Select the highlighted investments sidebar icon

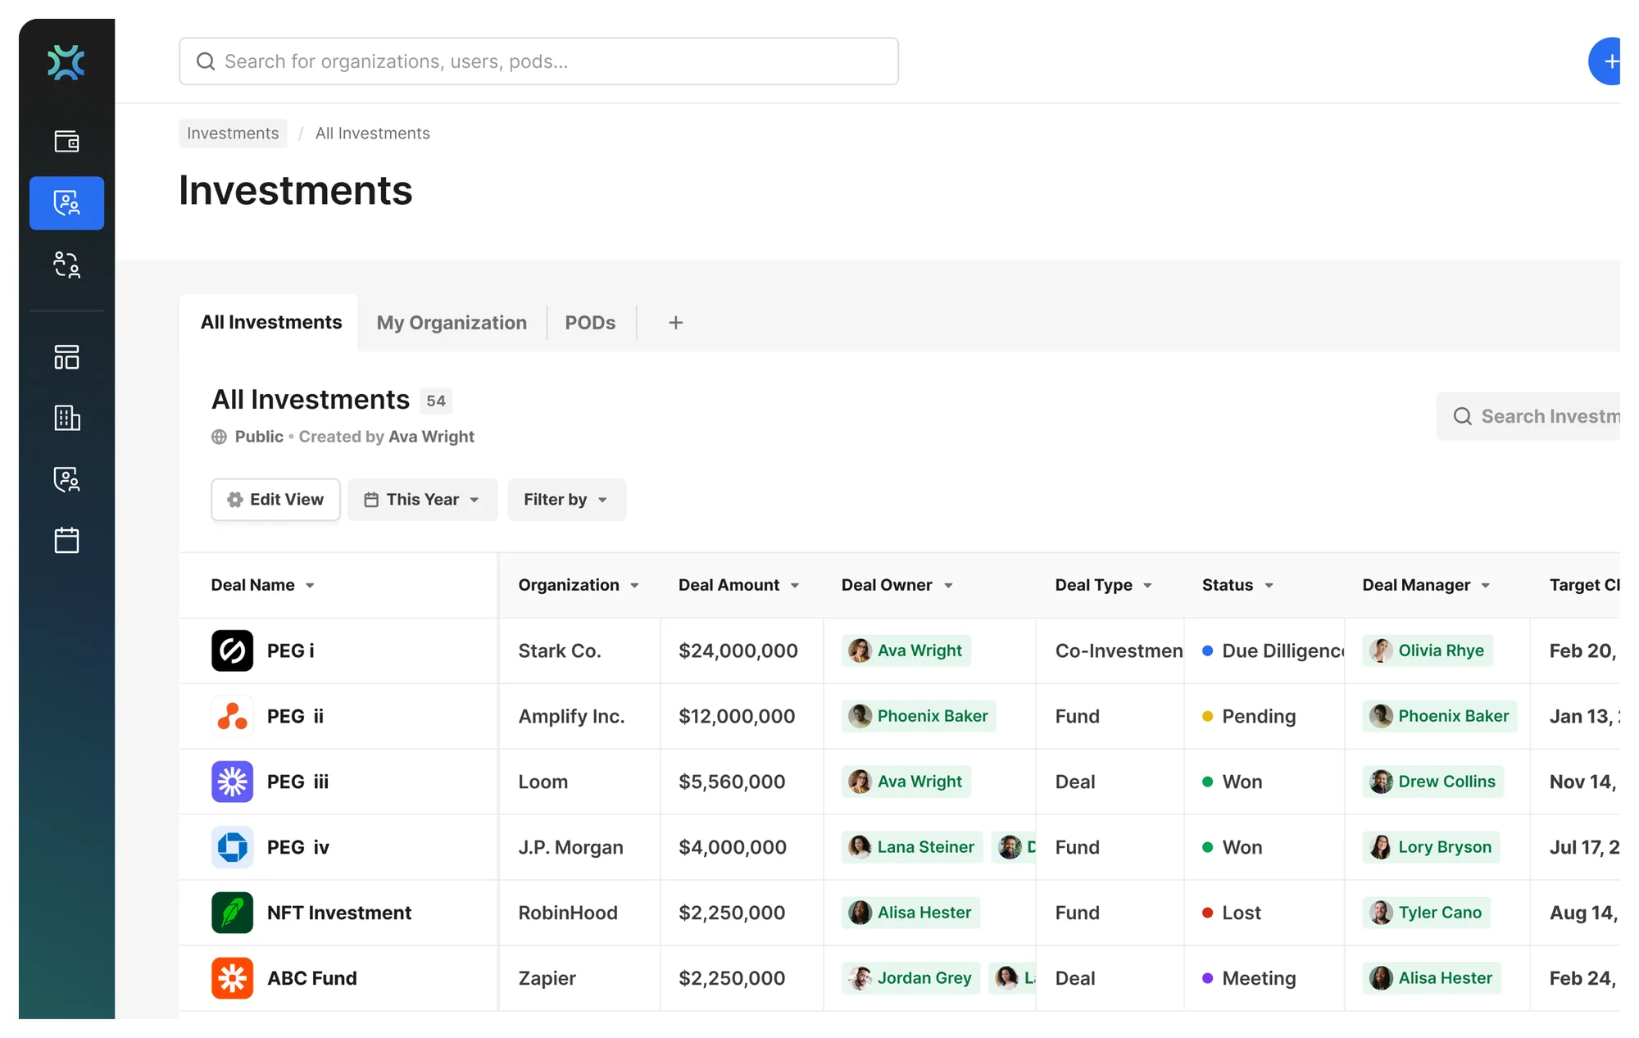pyautogui.click(x=66, y=203)
